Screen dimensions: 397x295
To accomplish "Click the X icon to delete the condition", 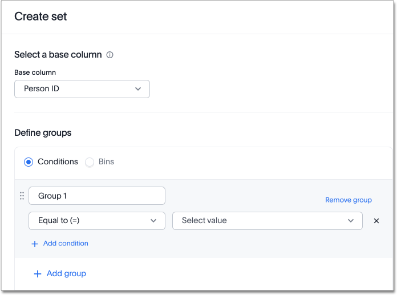I will tap(376, 221).
